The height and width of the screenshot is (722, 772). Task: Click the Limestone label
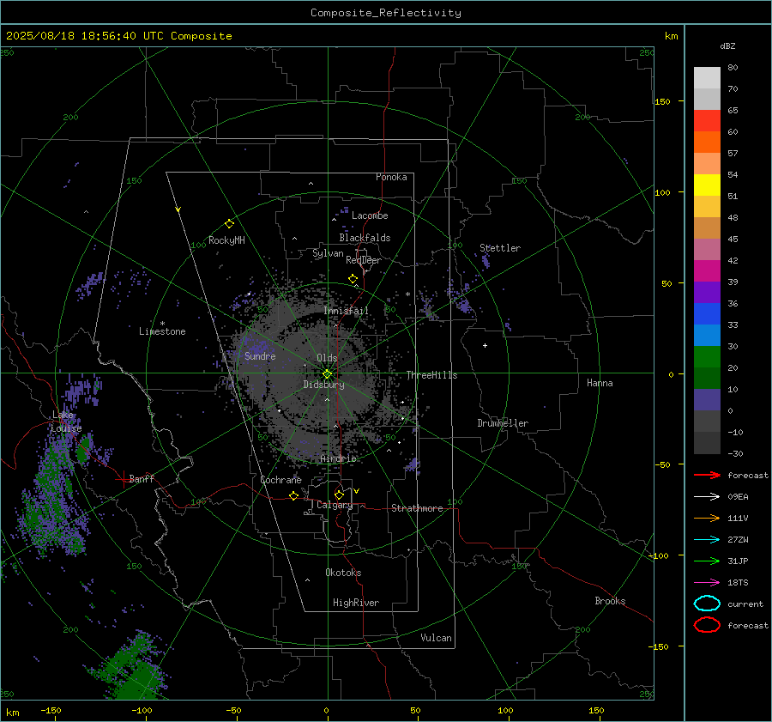pos(162,331)
